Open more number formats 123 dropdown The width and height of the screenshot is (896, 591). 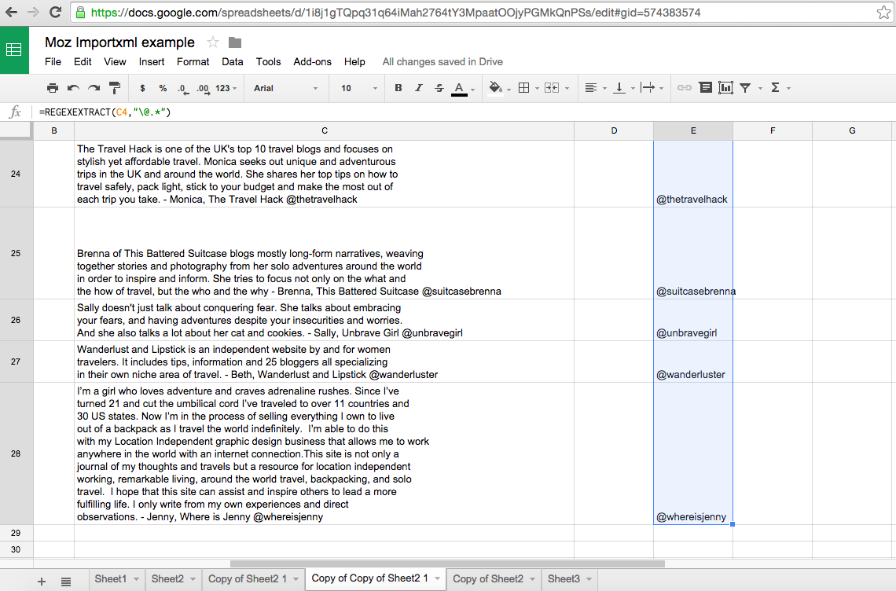click(x=226, y=88)
